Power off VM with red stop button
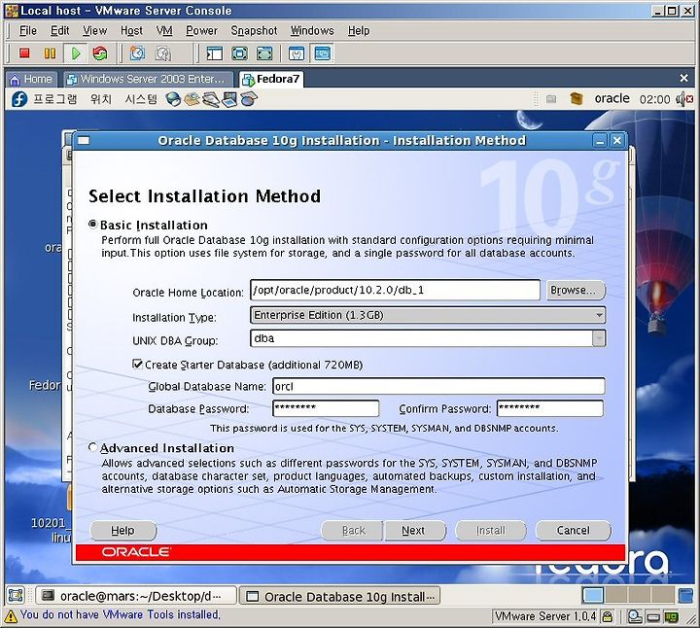The image size is (700, 628). point(24,53)
